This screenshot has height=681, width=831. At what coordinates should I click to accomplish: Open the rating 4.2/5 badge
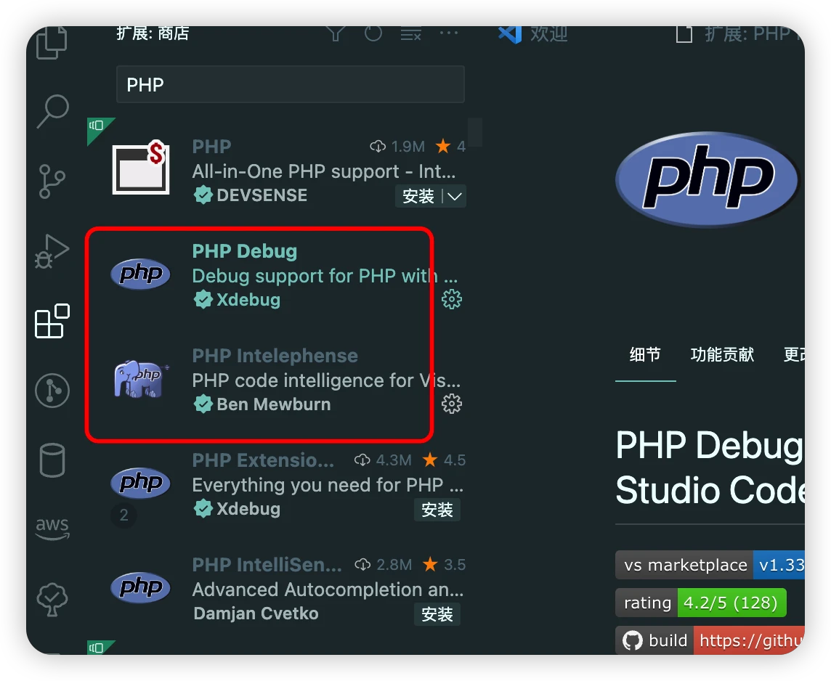701,603
